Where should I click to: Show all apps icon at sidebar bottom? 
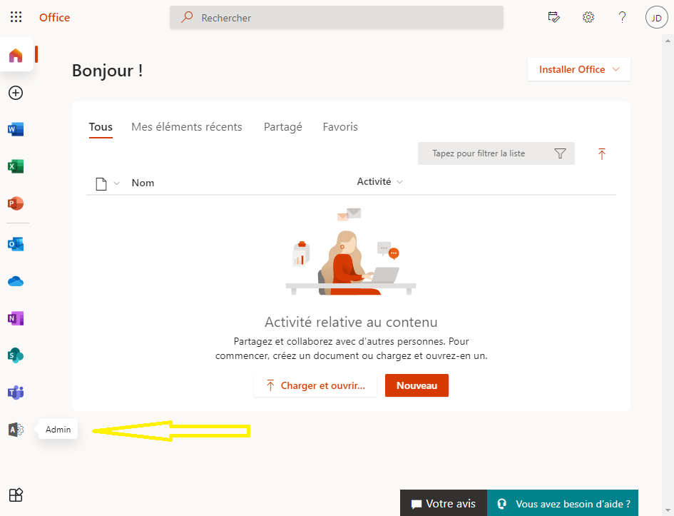[x=16, y=495]
